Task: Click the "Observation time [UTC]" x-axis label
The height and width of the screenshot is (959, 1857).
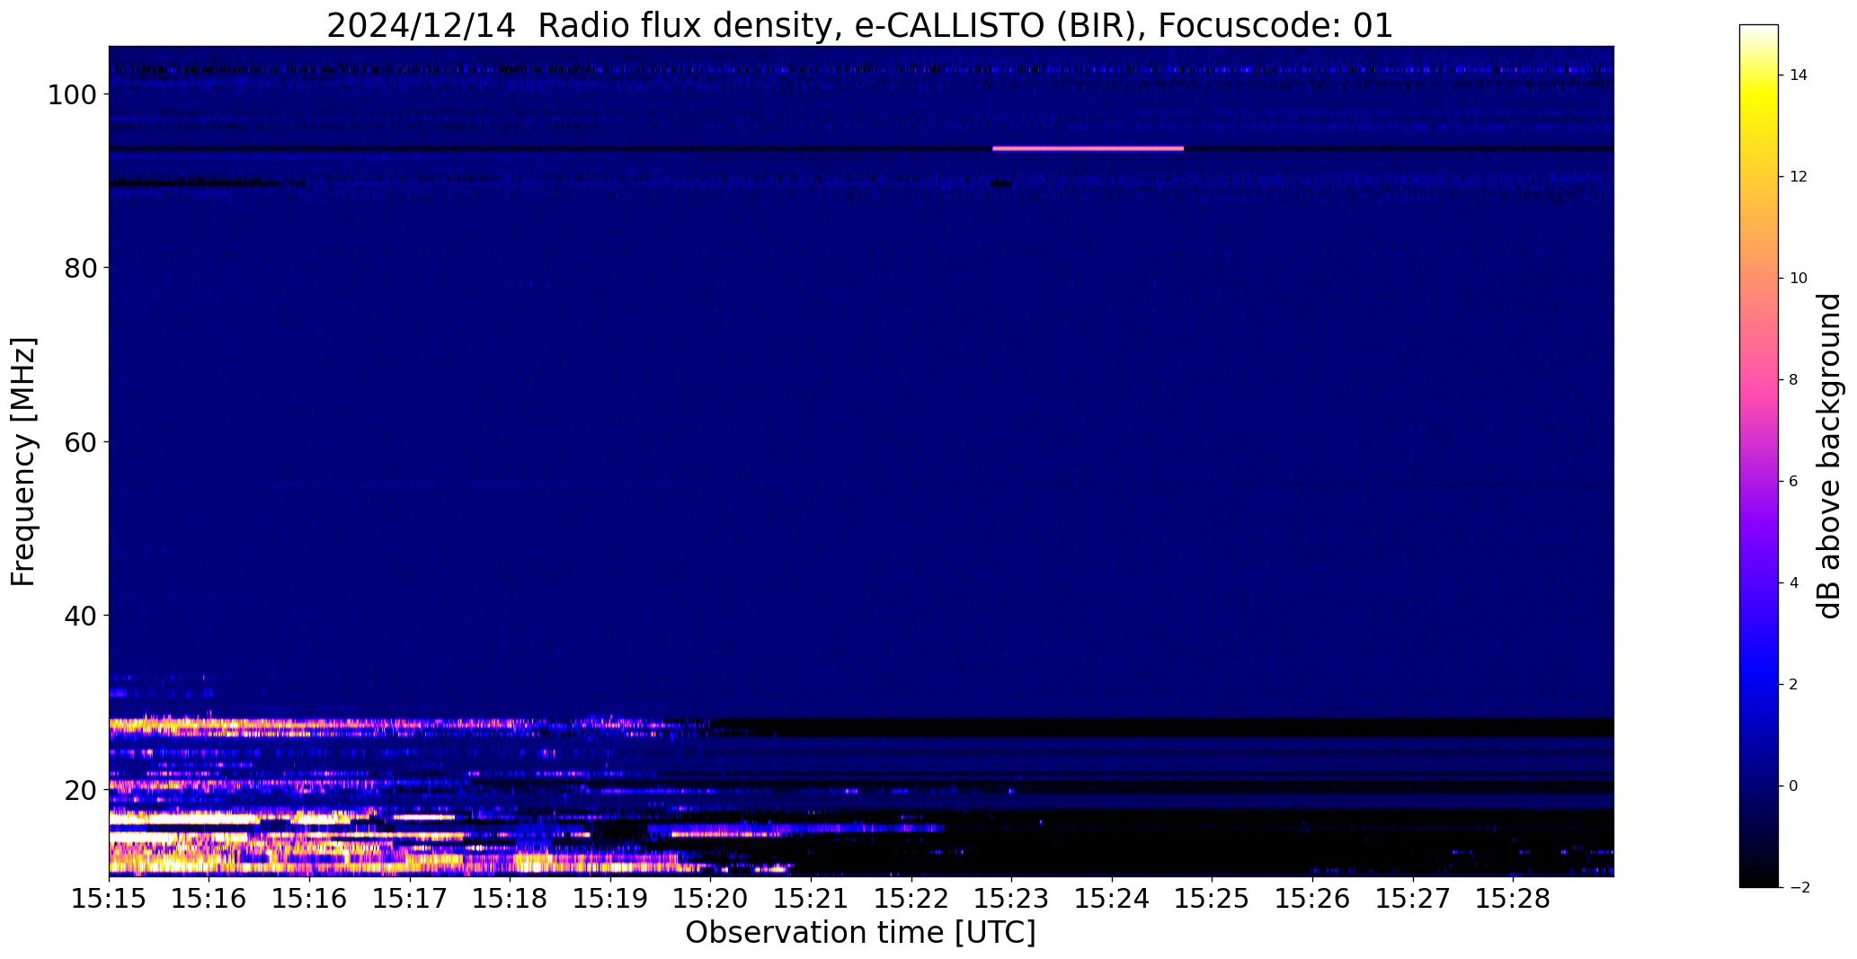Action: 860,932
